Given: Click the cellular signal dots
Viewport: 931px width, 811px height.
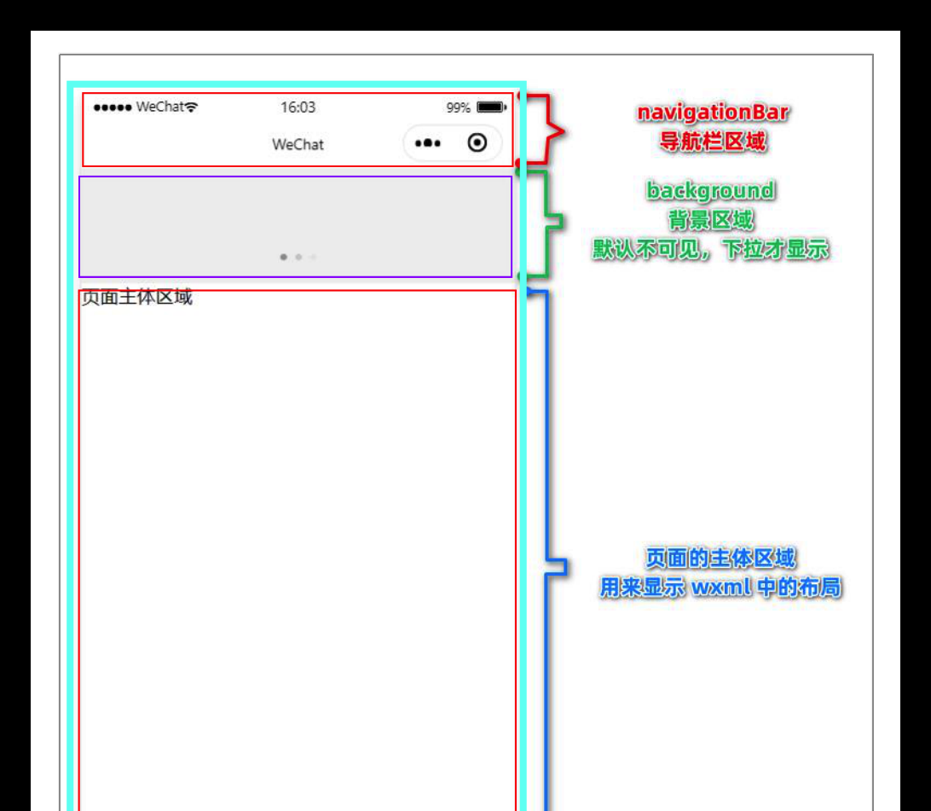Looking at the screenshot, I should [113, 107].
